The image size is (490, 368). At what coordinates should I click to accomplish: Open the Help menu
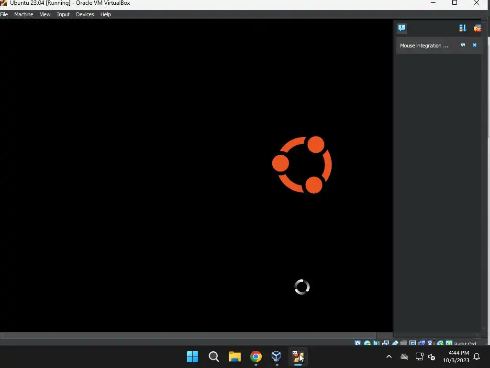tap(106, 14)
